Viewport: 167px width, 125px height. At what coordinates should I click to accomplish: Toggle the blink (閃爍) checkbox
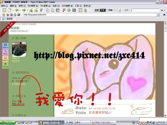[x=107, y=10]
